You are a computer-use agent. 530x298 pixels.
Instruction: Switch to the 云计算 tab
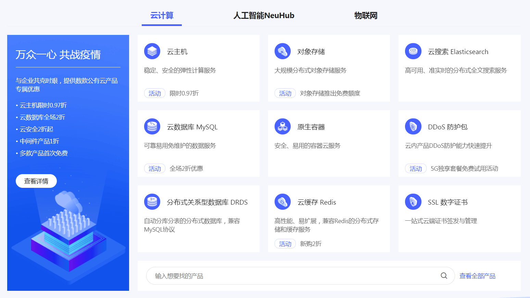coord(162,16)
